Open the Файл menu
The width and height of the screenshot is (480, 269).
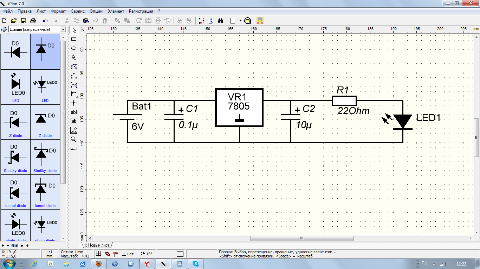(x=7, y=11)
